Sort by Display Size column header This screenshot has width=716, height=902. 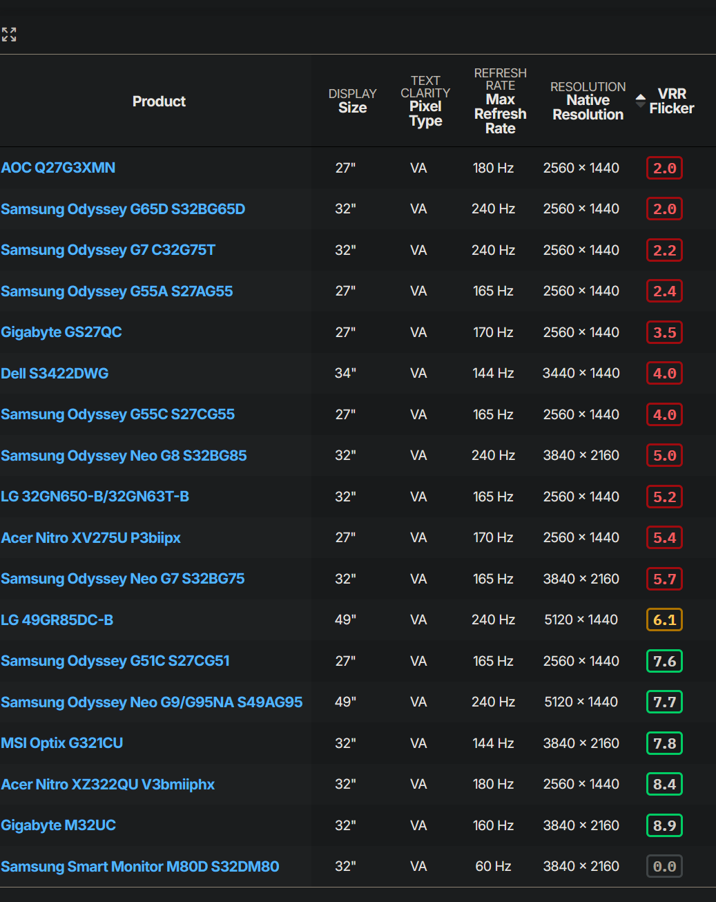(x=353, y=101)
